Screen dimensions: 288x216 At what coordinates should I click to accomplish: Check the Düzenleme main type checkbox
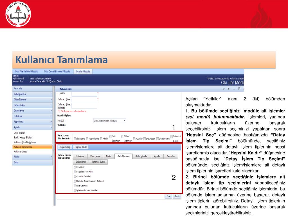[157, 139]
